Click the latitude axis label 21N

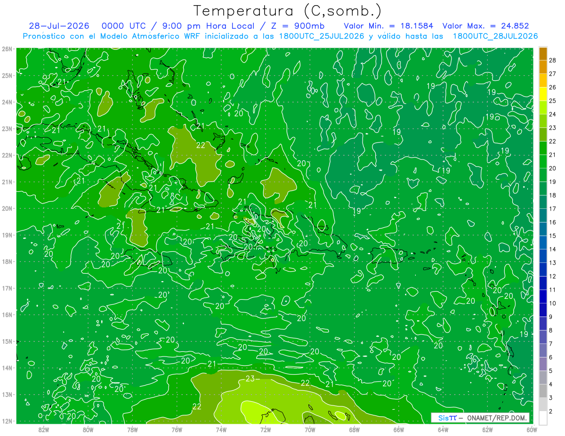coord(7,182)
